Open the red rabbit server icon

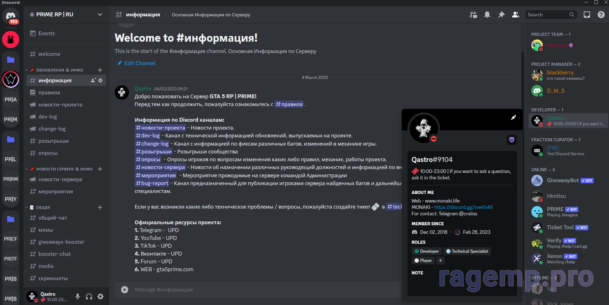[11, 40]
